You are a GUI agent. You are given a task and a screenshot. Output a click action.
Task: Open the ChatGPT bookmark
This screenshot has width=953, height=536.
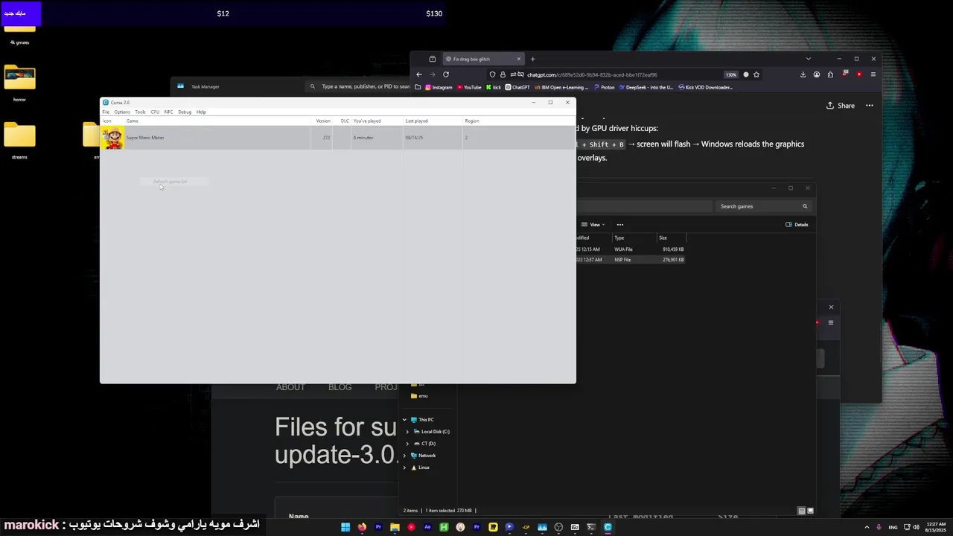point(517,87)
